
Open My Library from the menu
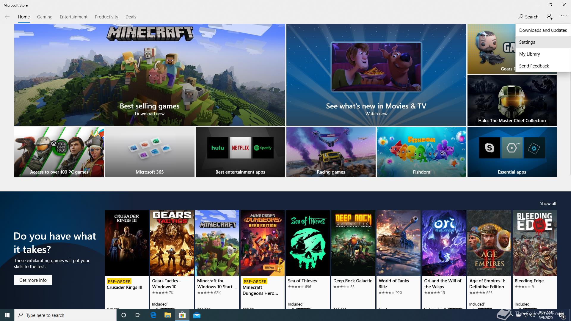click(543, 54)
